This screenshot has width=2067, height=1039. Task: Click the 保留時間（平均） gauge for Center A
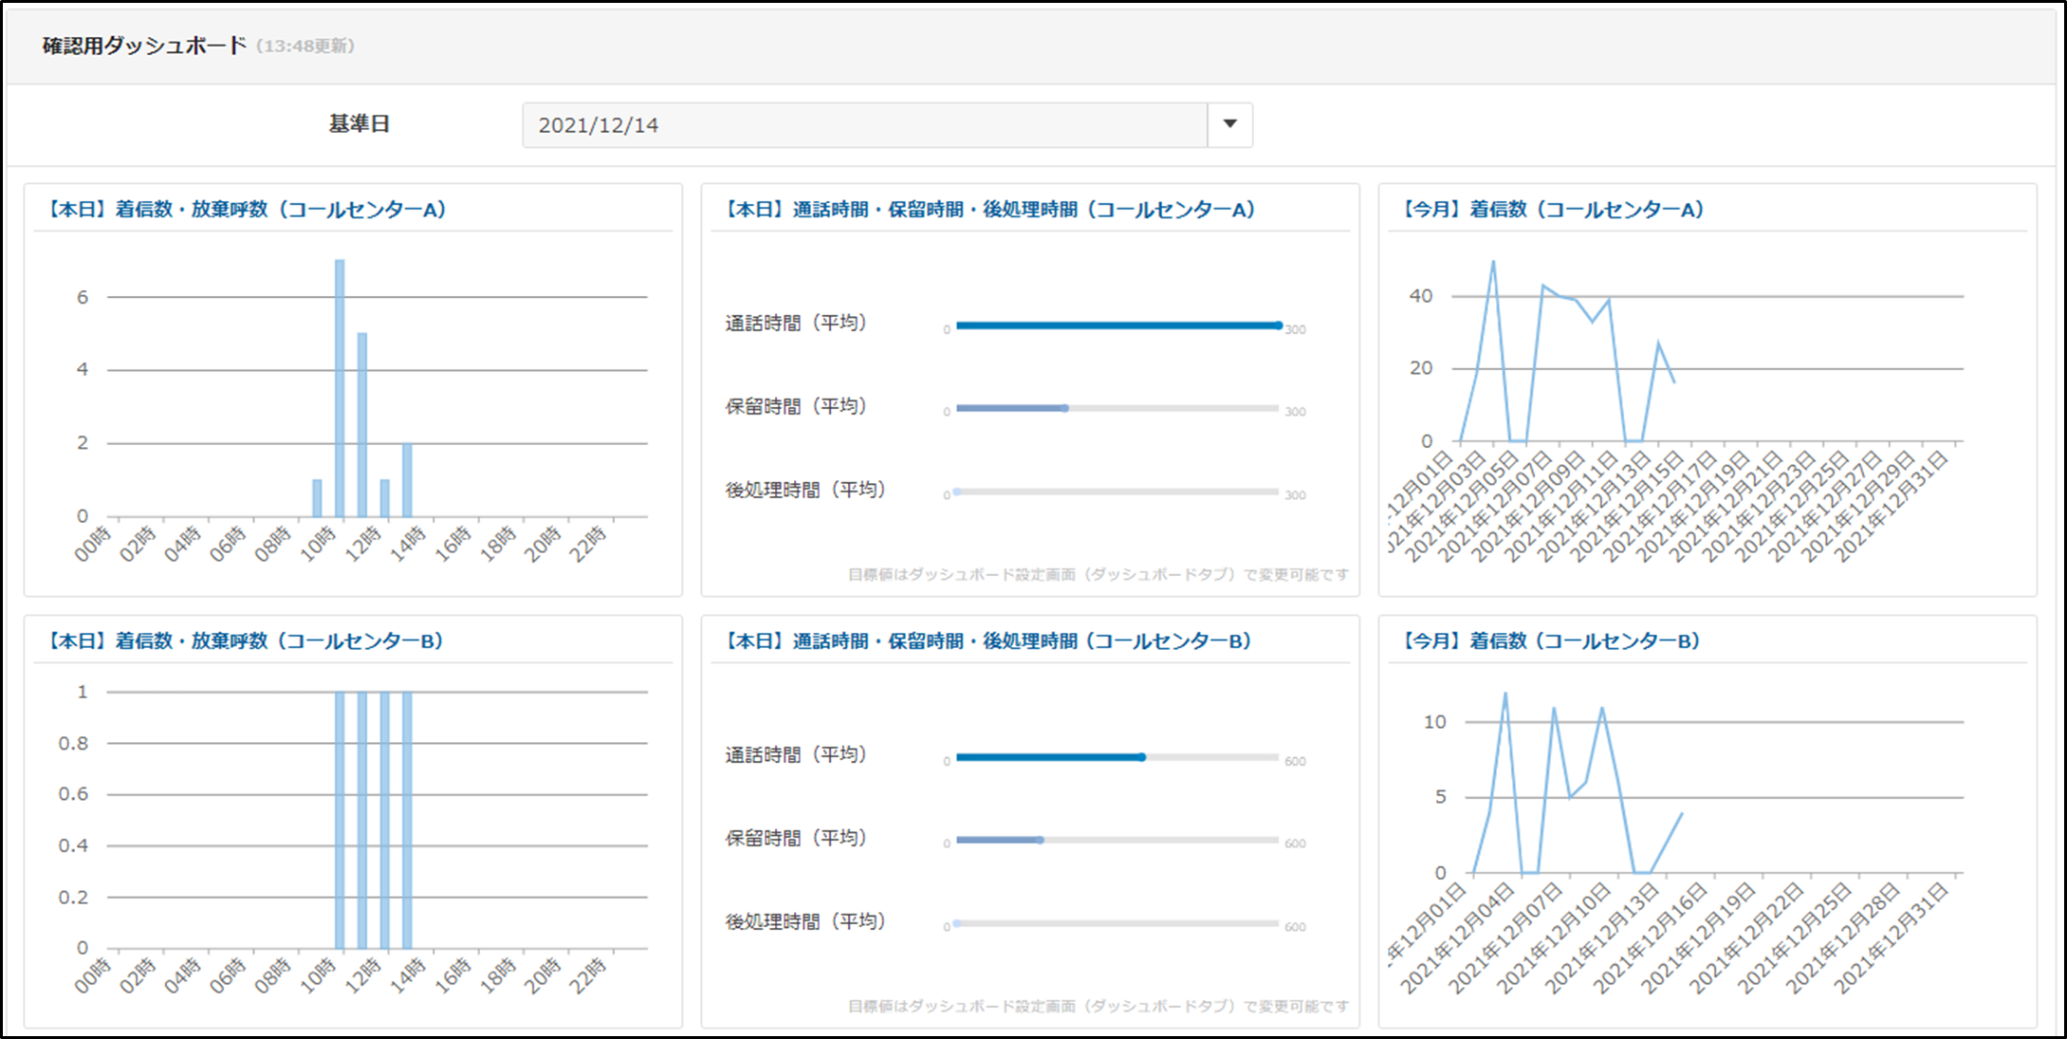[1117, 409]
